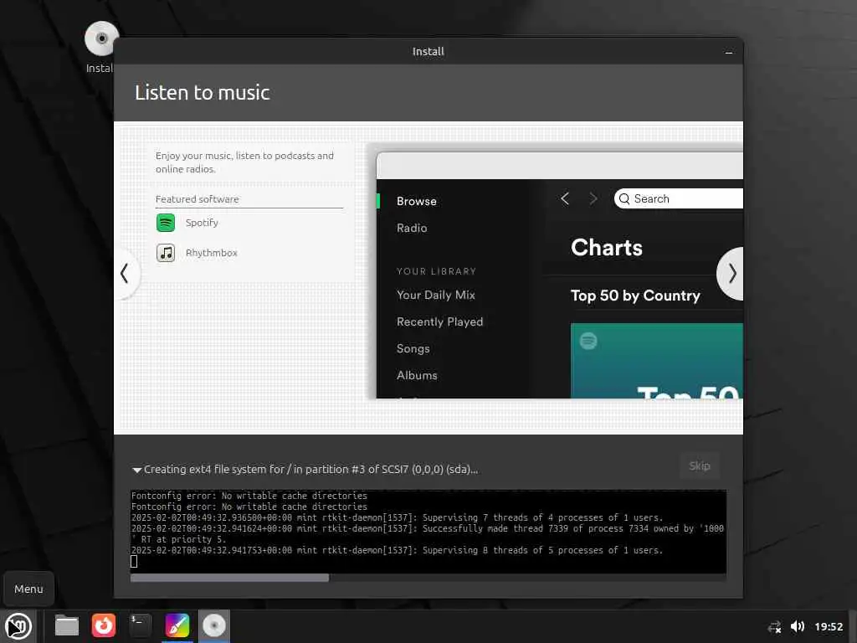Click the Rhythmbox music note icon

pyautogui.click(x=166, y=253)
